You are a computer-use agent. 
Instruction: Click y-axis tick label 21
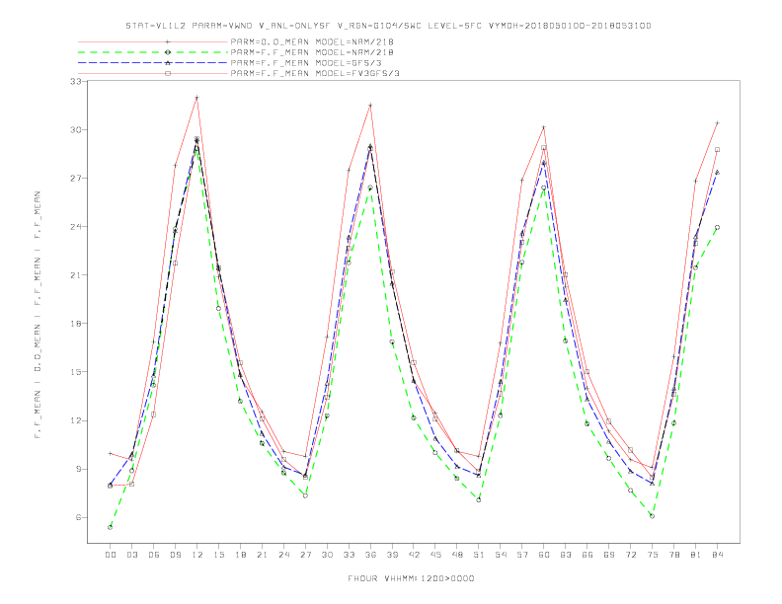(x=76, y=274)
